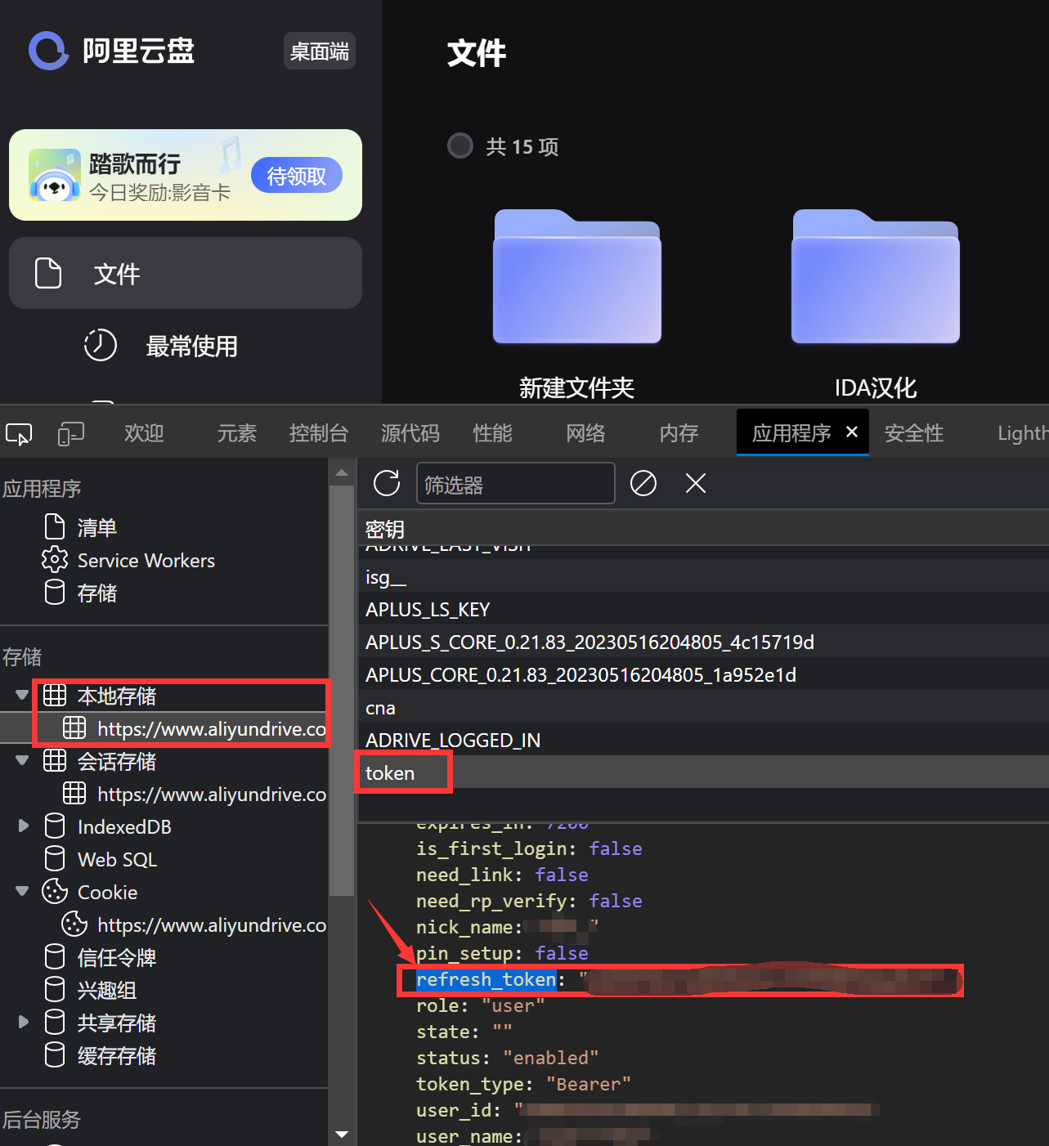Toggle device emulation icon in DevTools
The width and height of the screenshot is (1049, 1146).
pos(71,433)
